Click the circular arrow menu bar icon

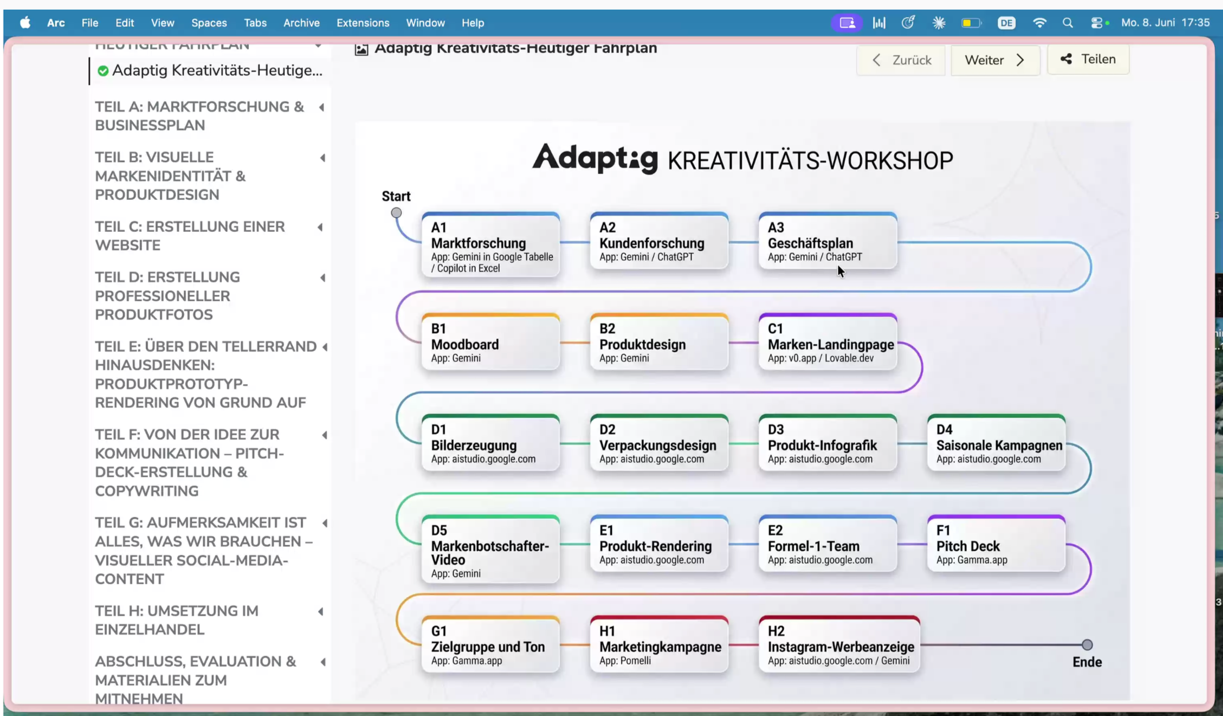point(909,23)
